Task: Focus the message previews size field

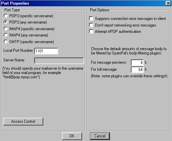Action: click(137, 63)
